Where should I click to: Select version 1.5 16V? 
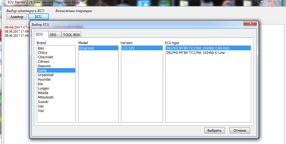[142, 48]
